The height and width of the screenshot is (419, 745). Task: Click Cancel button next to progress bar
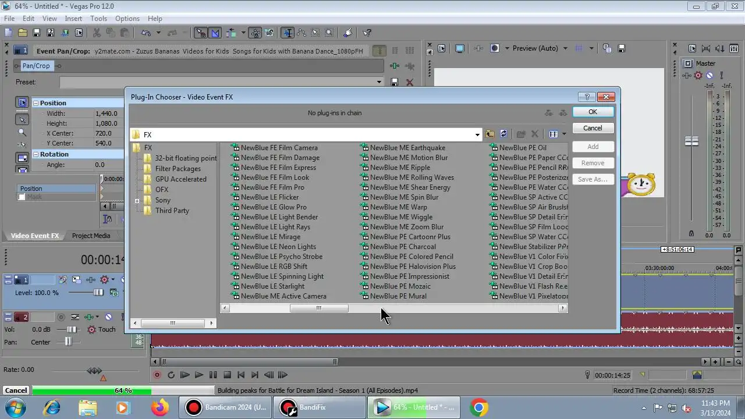pos(16,390)
